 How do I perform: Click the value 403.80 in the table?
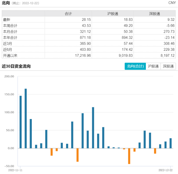coord(85,50)
